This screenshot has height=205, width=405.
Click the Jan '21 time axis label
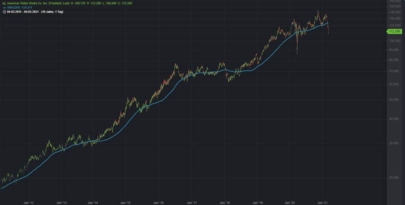coord(323,202)
